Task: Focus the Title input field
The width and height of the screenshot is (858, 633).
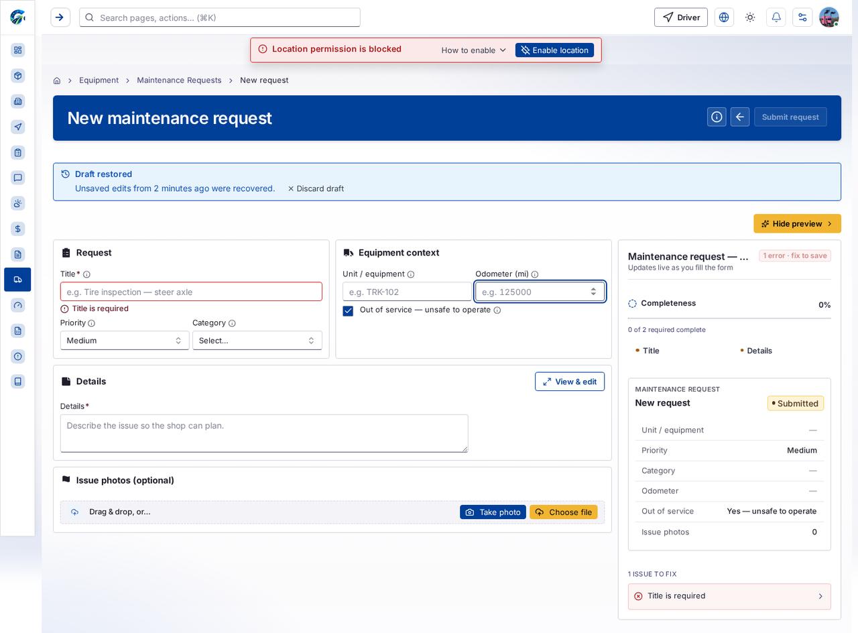Action: click(x=191, y=292)
